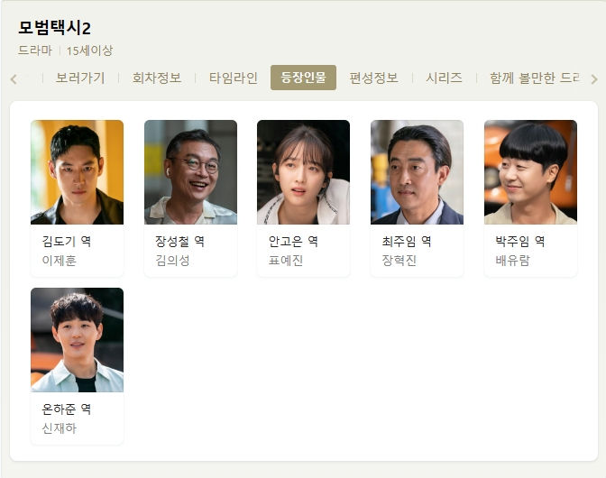This screenshot has height=478, width=606.
Task: Switch to the 회차정보 tab
Action: click(x=157, y=78)
